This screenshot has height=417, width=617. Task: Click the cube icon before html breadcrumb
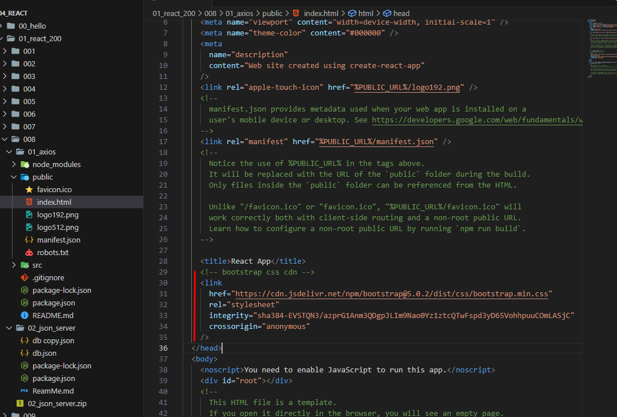(352, 13)
